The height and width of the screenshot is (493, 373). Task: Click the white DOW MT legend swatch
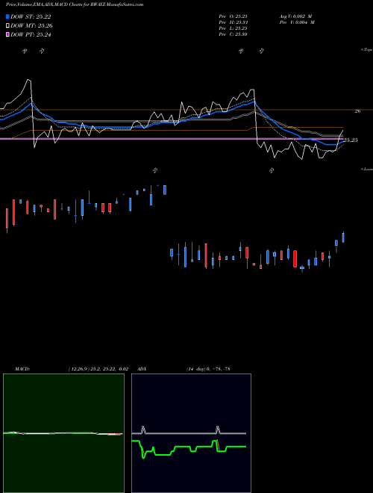point(7,26)
